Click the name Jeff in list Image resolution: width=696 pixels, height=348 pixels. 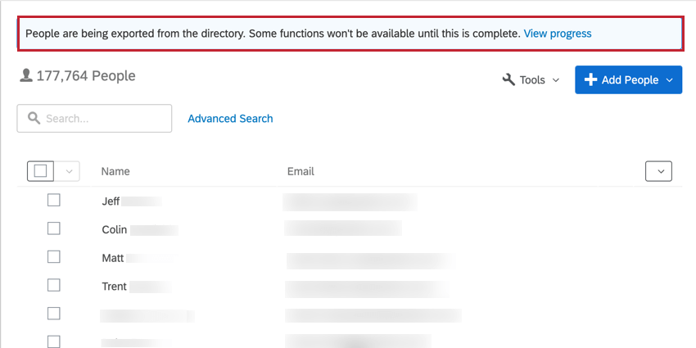pyautogui.click(x=111, y=201)
